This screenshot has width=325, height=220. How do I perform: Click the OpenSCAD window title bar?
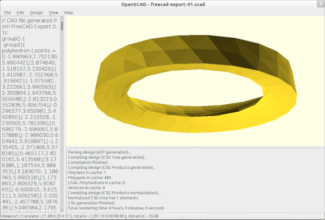[x=163, y=4]
